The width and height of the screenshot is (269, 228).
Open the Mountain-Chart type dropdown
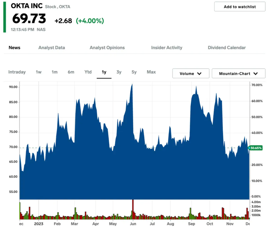[x=238, y=73]
